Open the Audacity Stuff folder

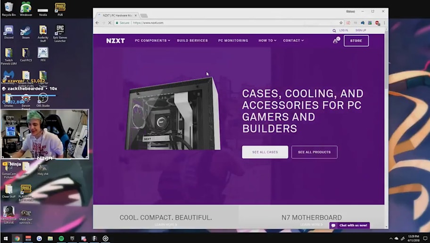click(43, 33)
